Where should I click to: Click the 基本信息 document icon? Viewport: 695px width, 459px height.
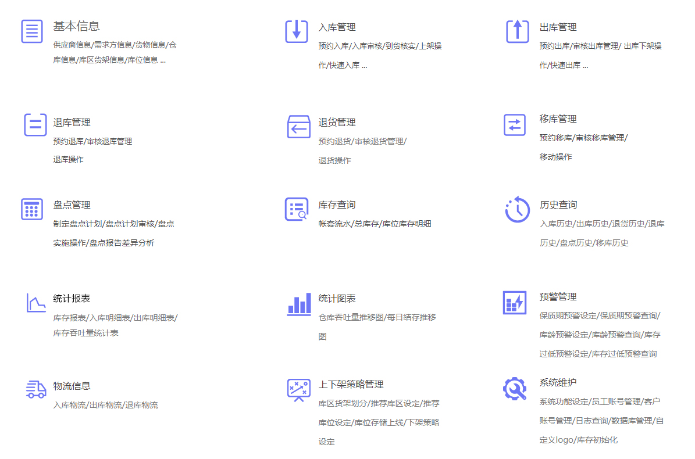pyautogui.click(x=32, y=31)
